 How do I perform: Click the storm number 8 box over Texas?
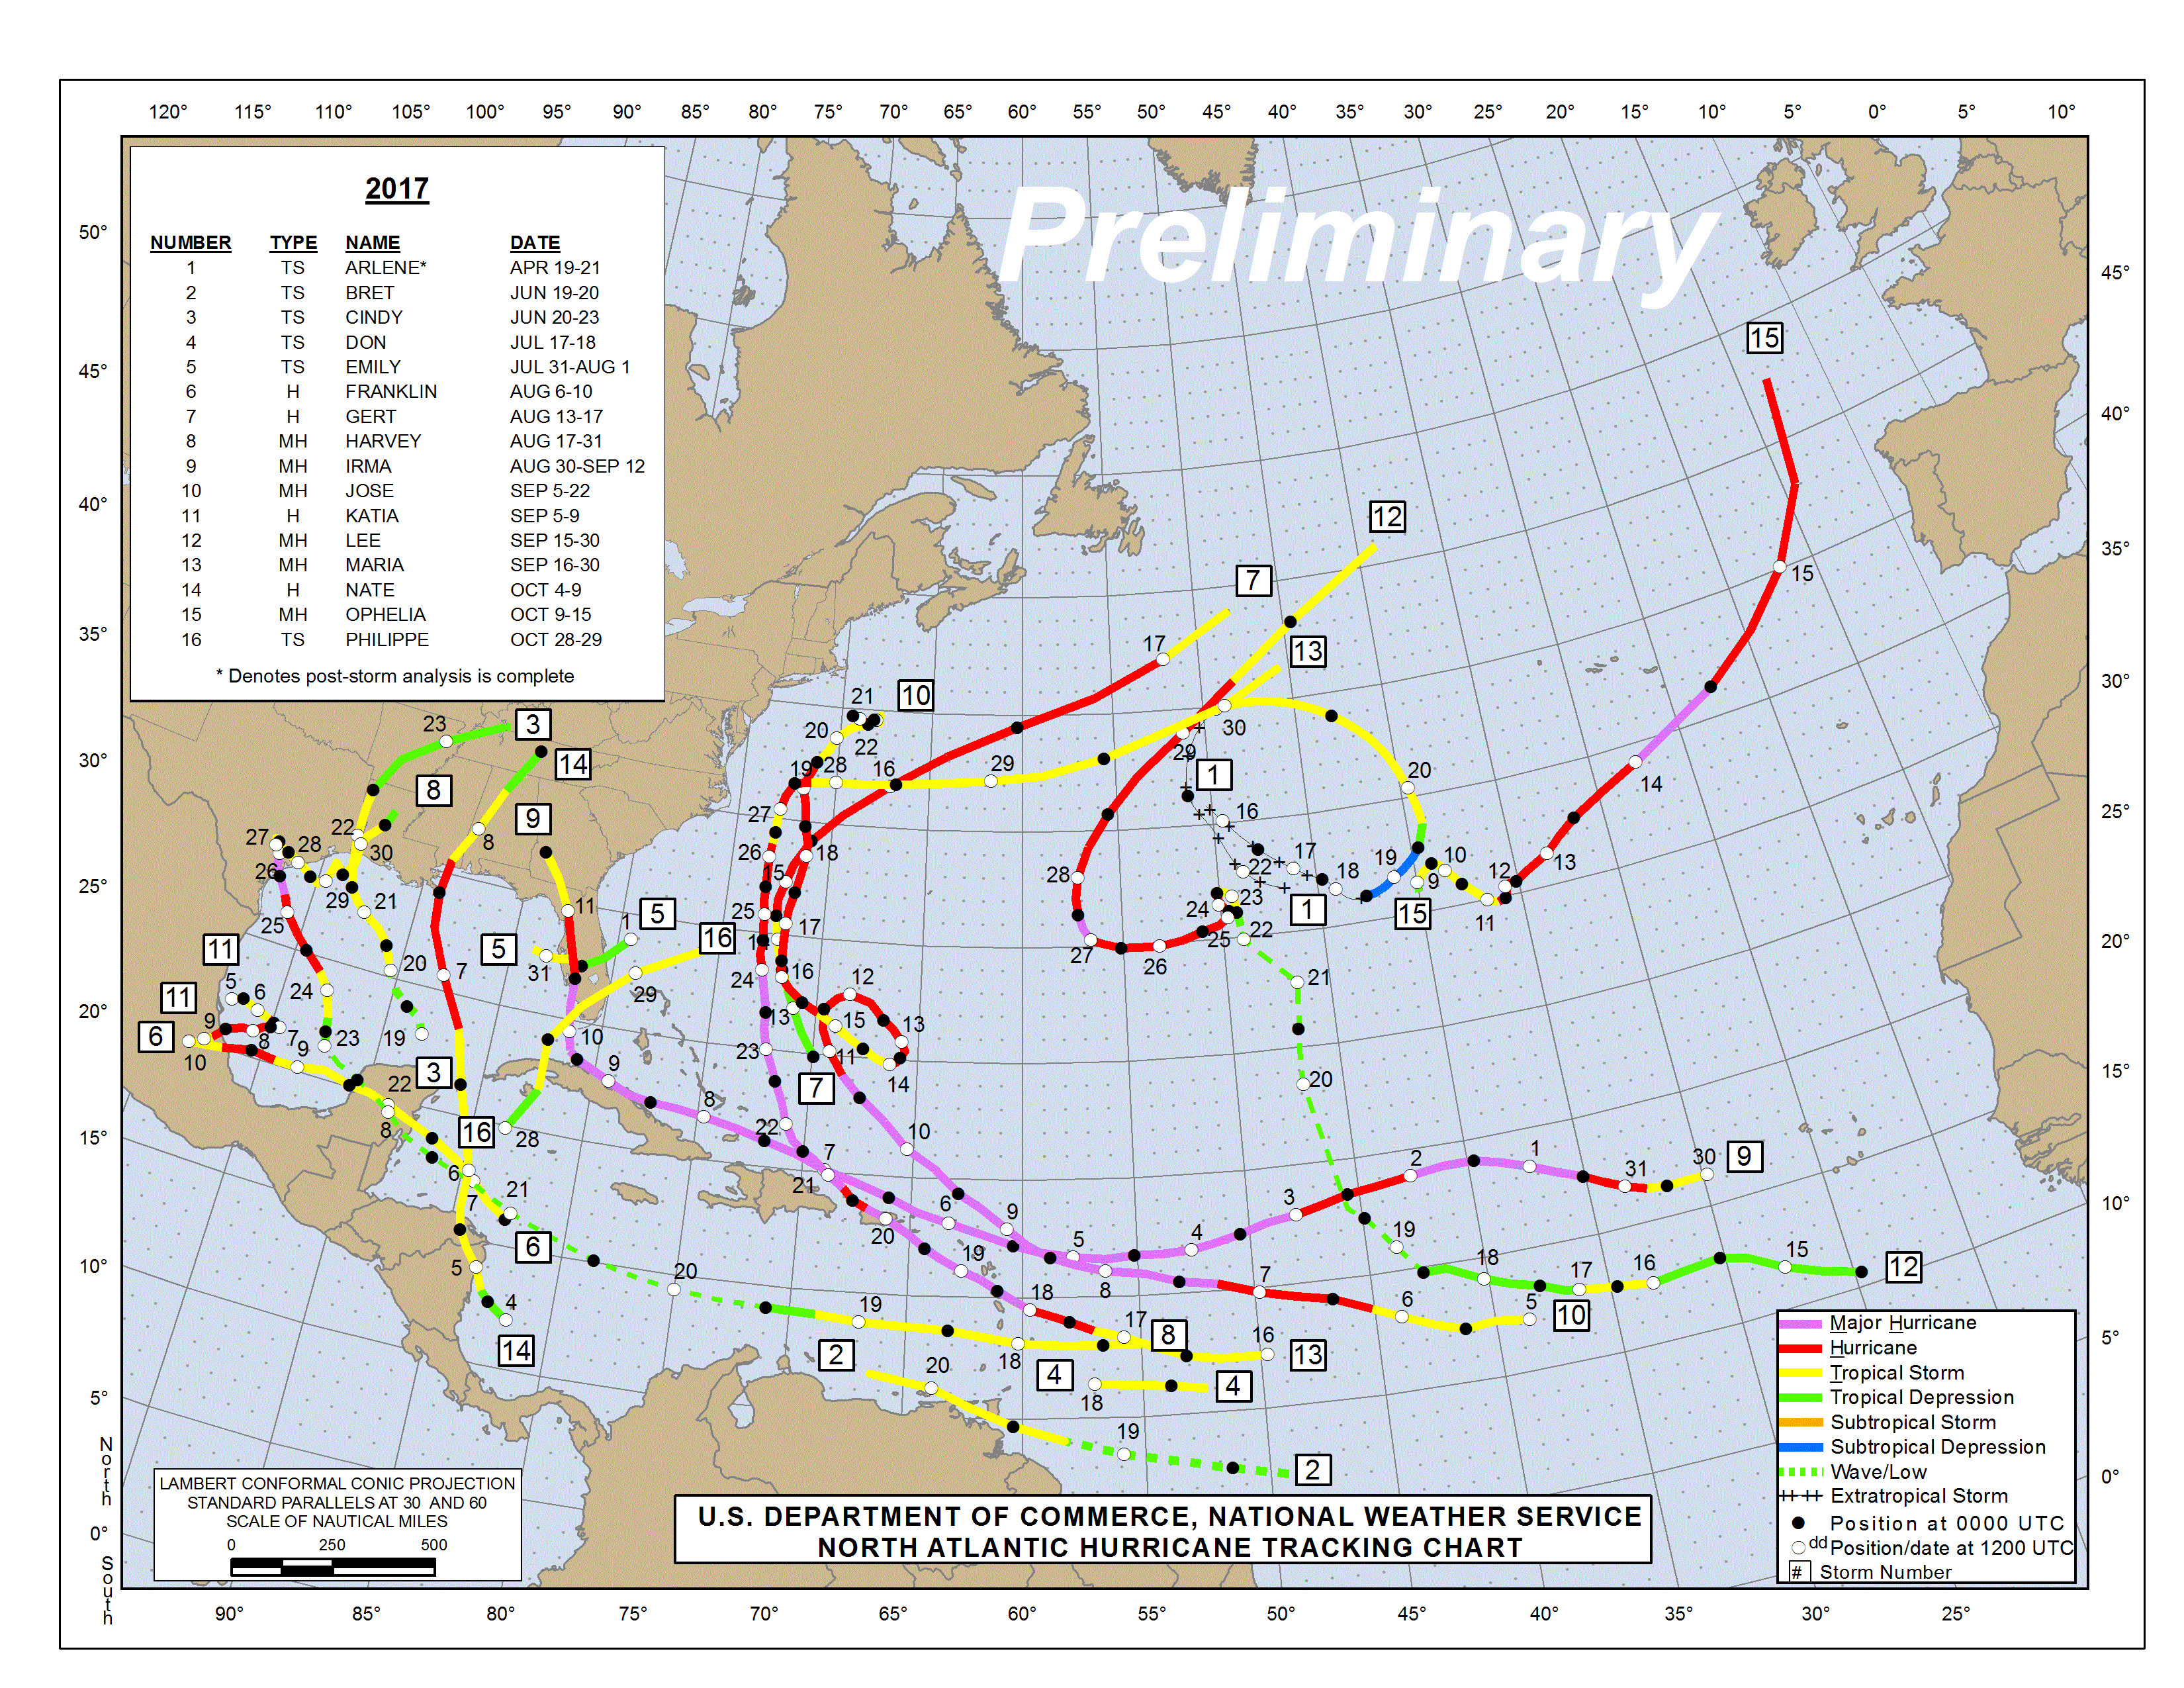tap(433, 790)
